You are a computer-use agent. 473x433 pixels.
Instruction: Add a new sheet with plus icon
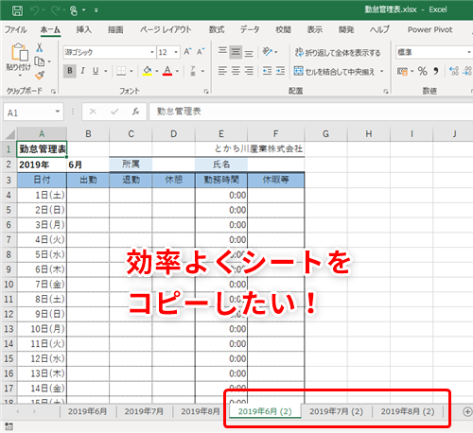pyautogui.click(x=467, y=411)
